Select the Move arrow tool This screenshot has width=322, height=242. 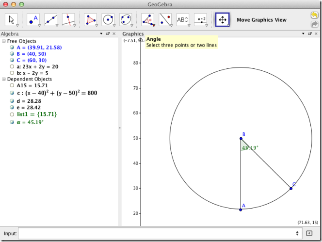pyautogui.click(x=11, y=20)
